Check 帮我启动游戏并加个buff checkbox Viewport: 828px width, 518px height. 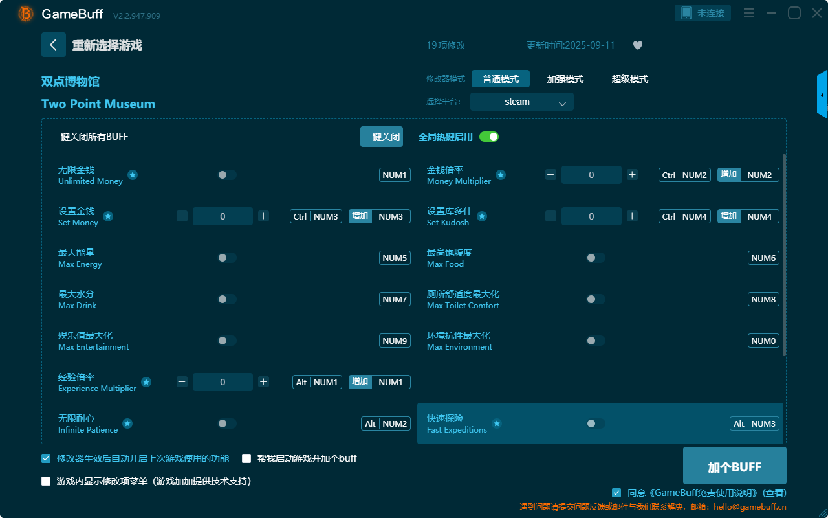[246, 458]
